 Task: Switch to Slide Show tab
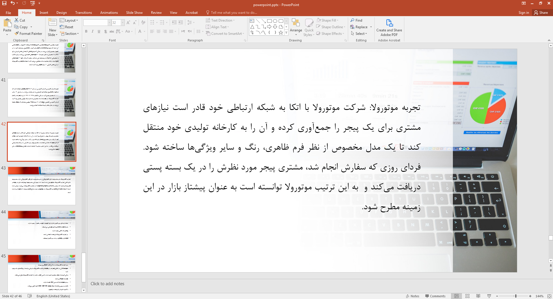coord(134,13)
